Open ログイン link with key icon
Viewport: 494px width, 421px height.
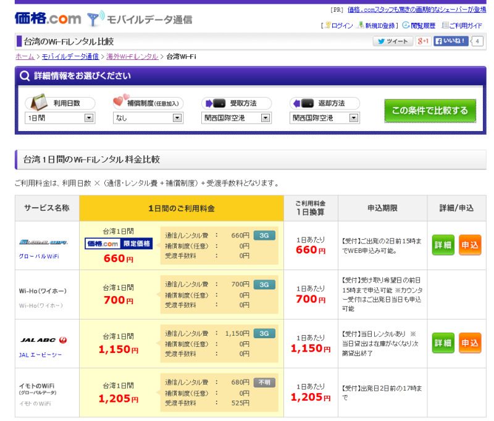pyautogui.click(x=338, y=25)
